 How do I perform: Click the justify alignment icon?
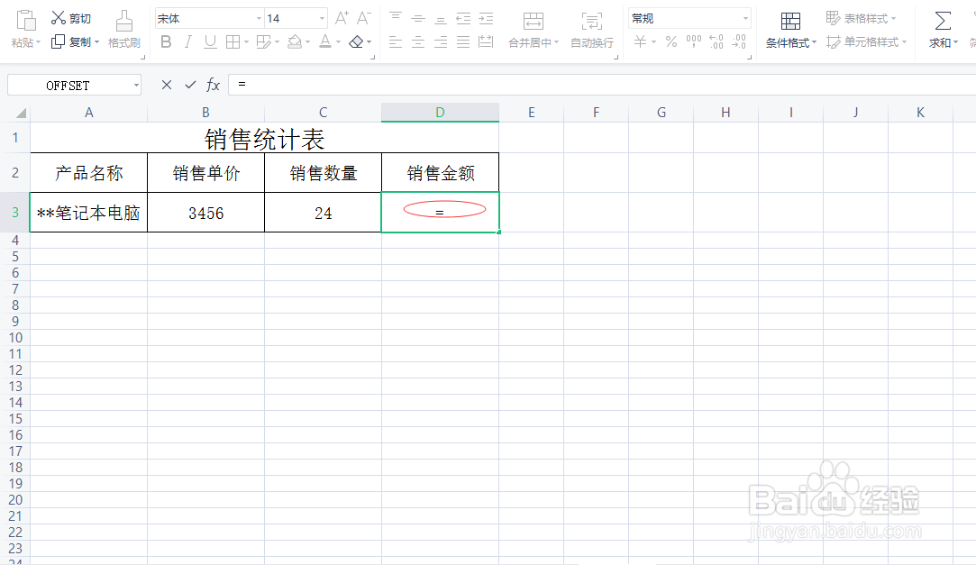coord(463,41)
